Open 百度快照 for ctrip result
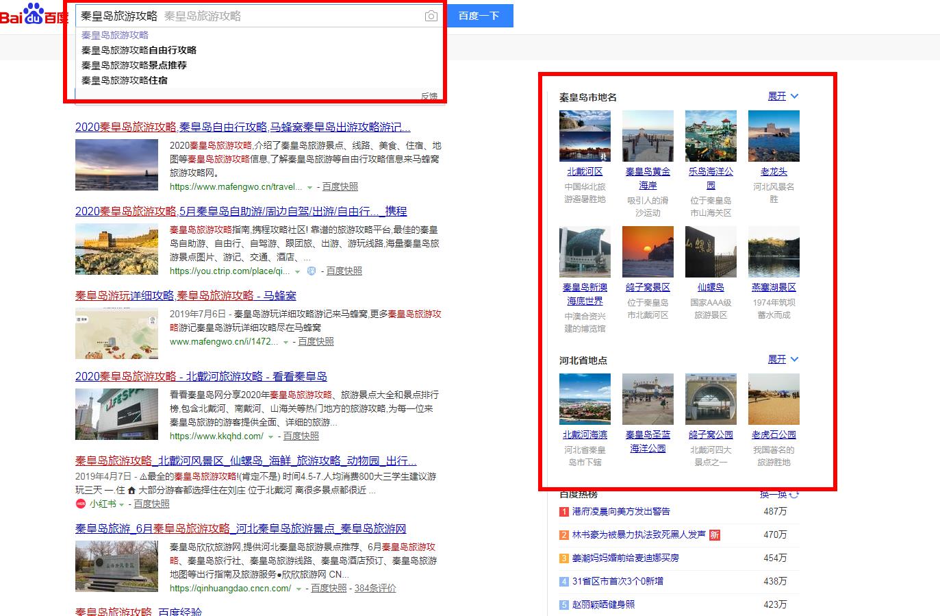The image size is (940, 616). [x=344, y=271]
